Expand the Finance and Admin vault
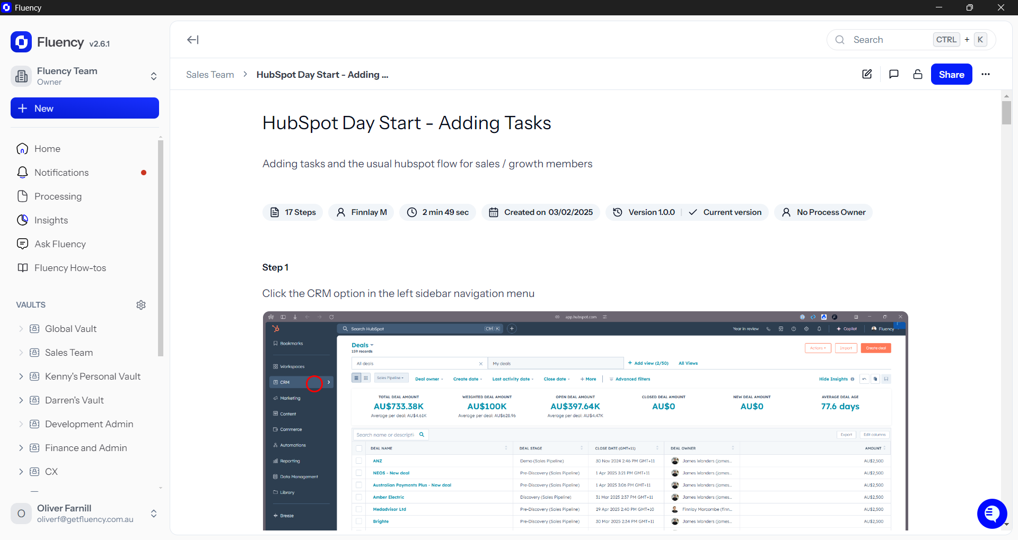Viewport: 1018px width, 540px height. tap(21, 448)
